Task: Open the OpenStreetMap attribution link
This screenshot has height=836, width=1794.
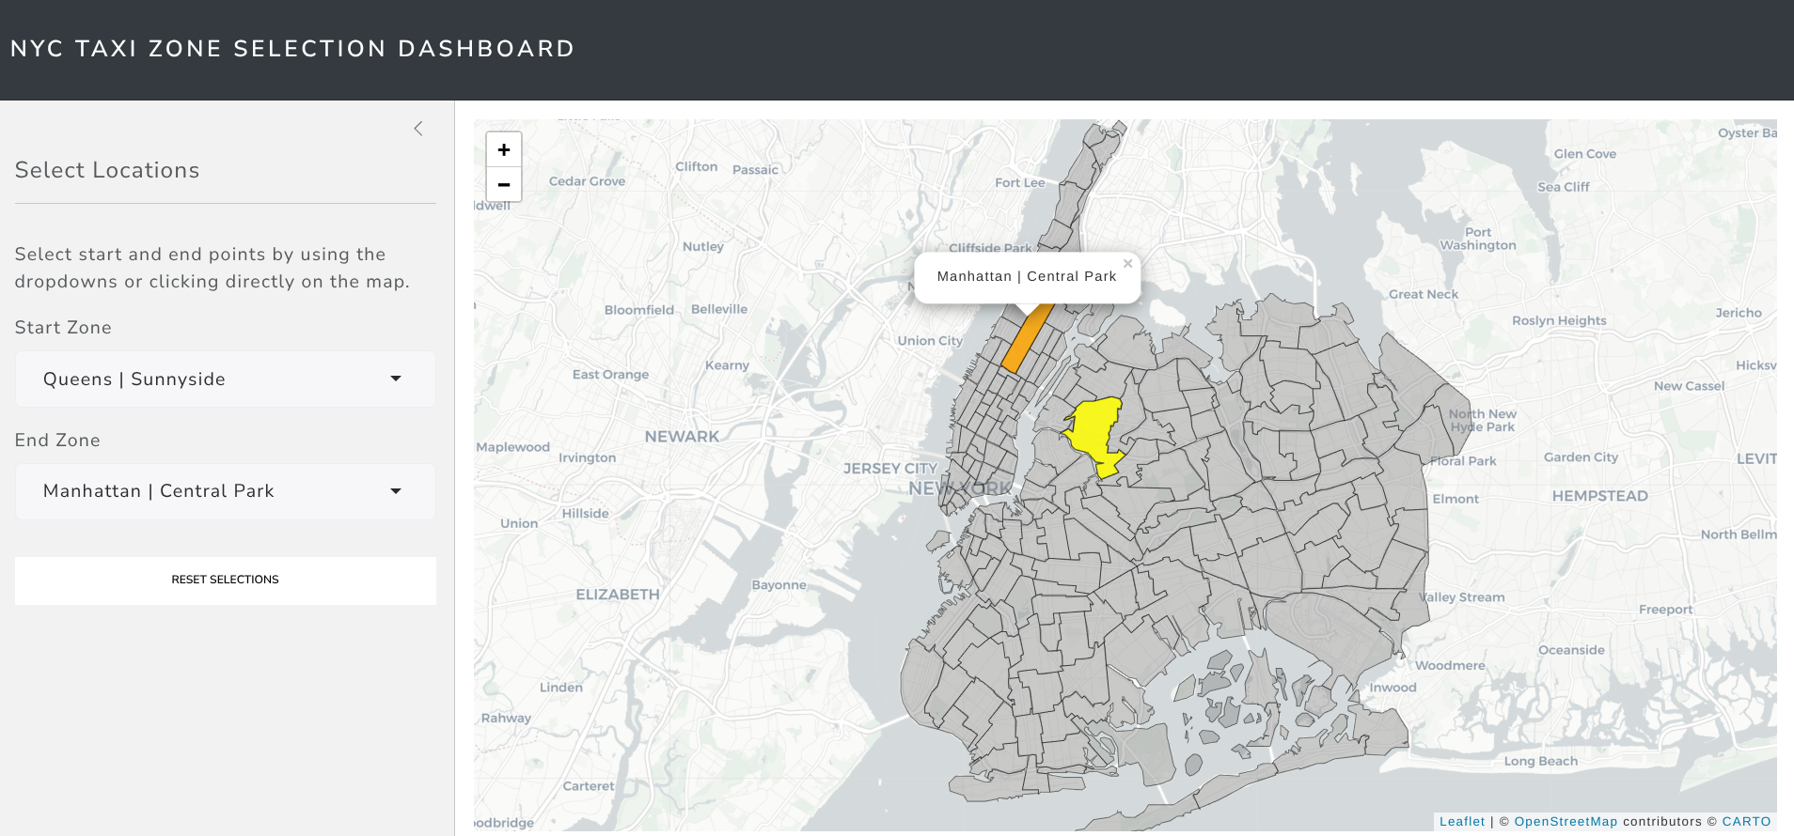Action: coord(1565,821)
